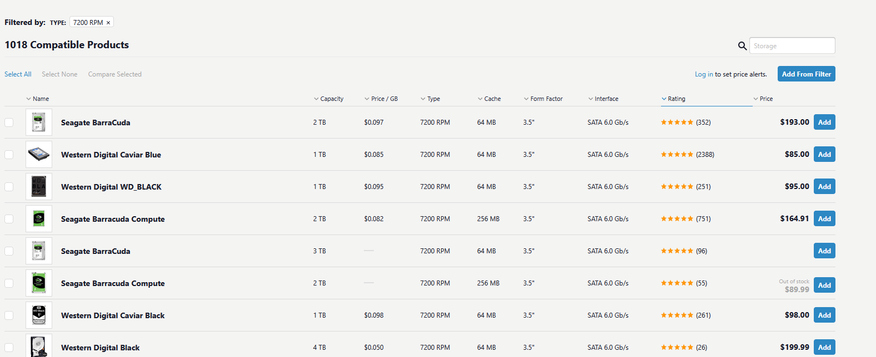Image resolution: width=876 pixels, height=357 pixels.
Task: Check the Western Digital Caviar Blue checkbox
Action: tap(9, 155)
